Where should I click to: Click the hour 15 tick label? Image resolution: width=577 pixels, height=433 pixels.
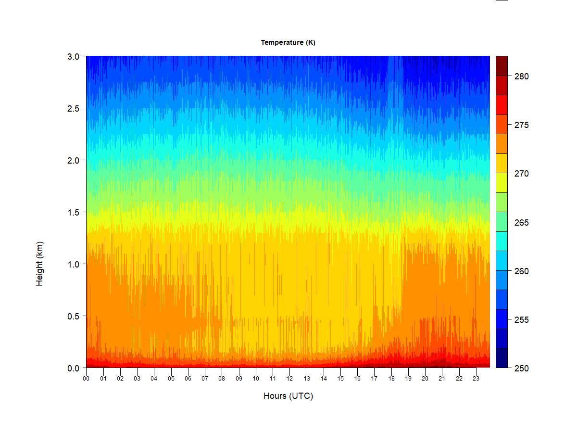[340, 378]
